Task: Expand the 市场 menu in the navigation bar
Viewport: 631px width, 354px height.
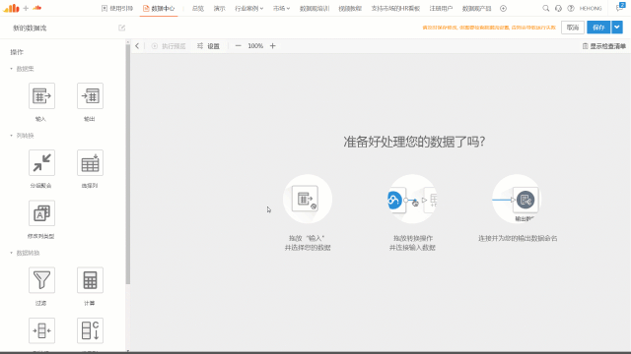Action: [281, 9]
